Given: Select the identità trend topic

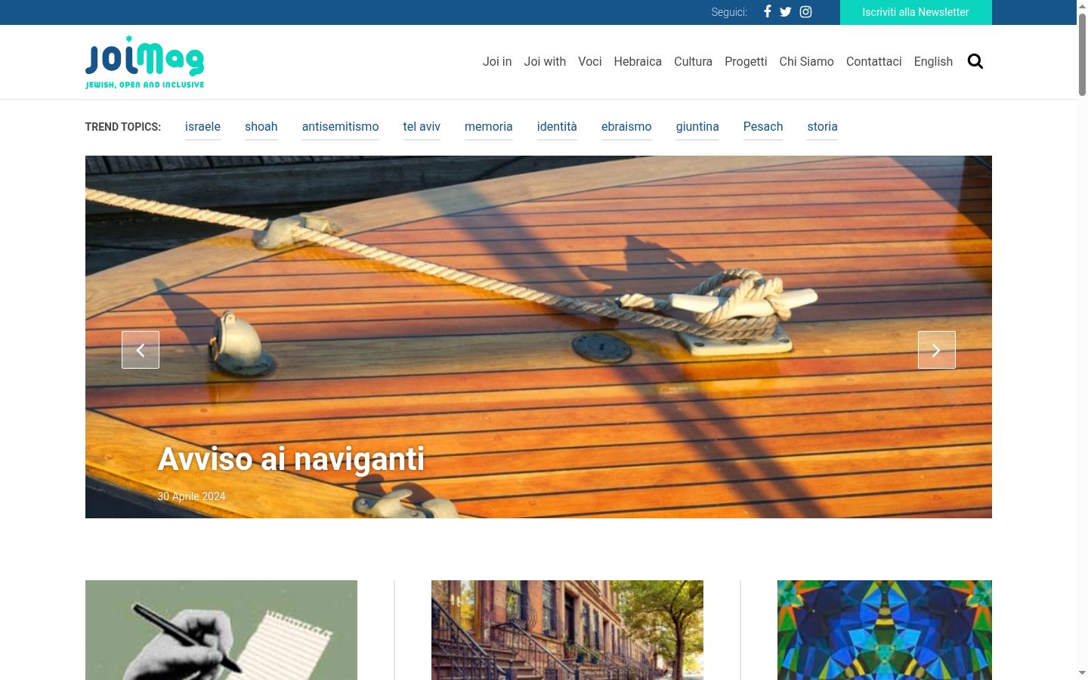Looking at the screenshot, I should tap(557, 127).
